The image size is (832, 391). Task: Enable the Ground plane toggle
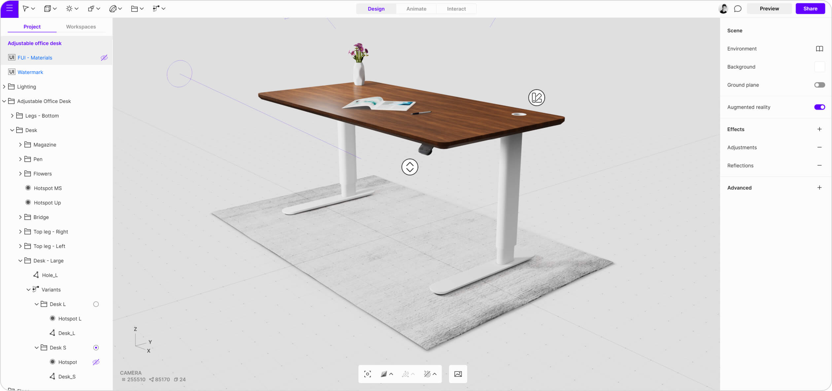pos(819,85)
